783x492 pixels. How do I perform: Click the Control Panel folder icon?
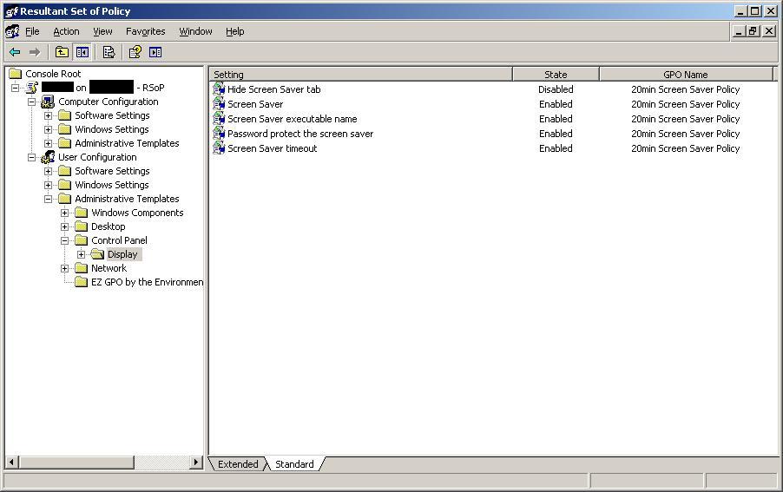pyautogui.click(x=81, y=240)
